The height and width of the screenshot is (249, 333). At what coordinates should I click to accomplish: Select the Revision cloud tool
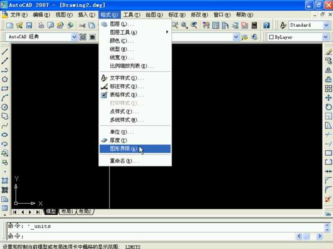5,116
